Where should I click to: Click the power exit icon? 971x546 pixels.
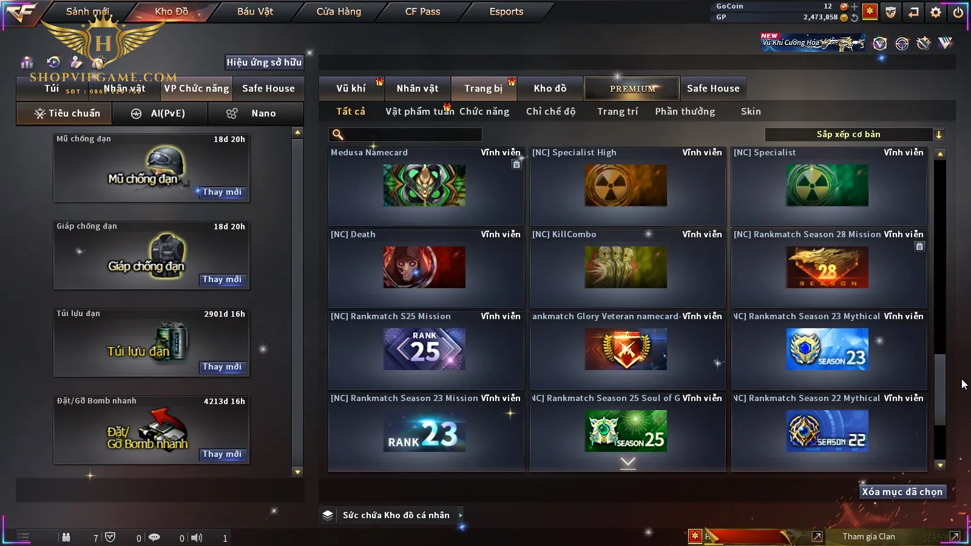[x=958, y=12]
